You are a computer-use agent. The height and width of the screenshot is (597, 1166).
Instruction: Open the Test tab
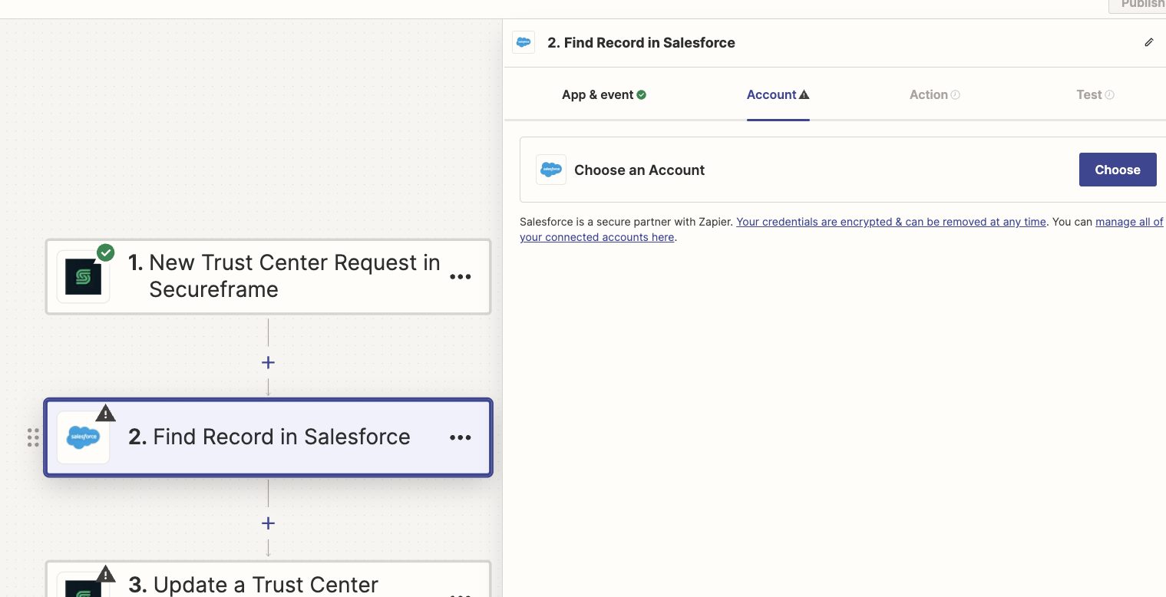(x=1095, y=94)
